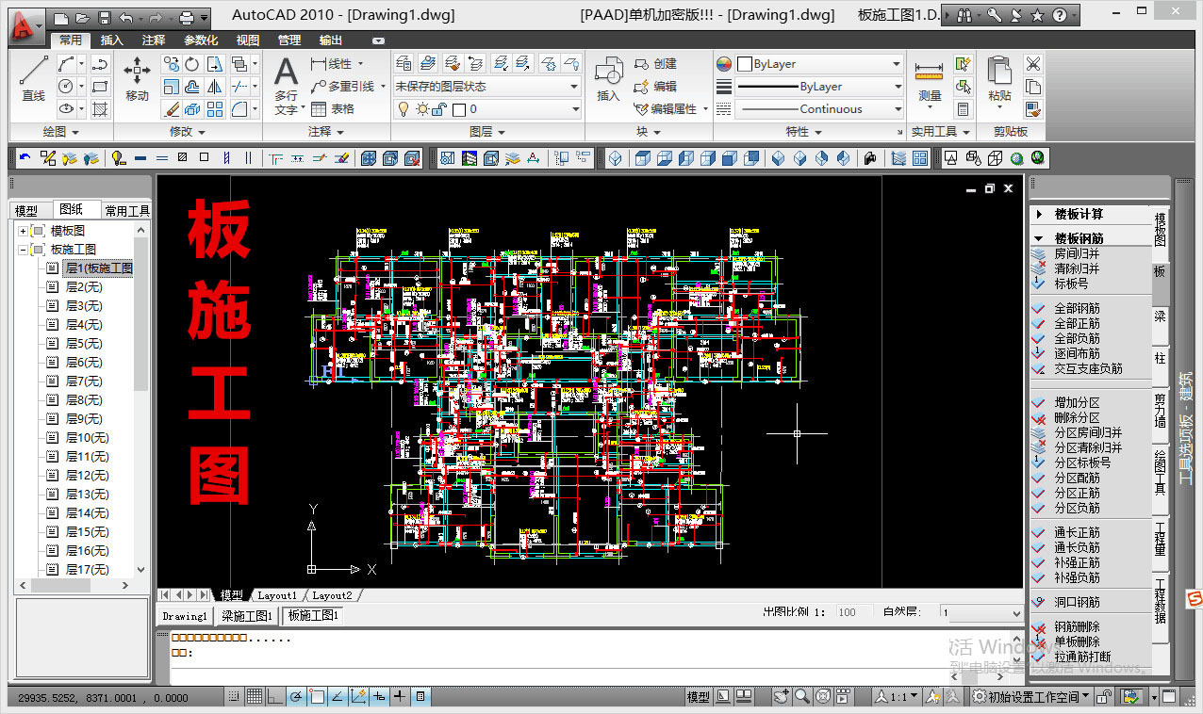Open the 初始设置工作空间 workspace dropdown

pos(1030,697)
